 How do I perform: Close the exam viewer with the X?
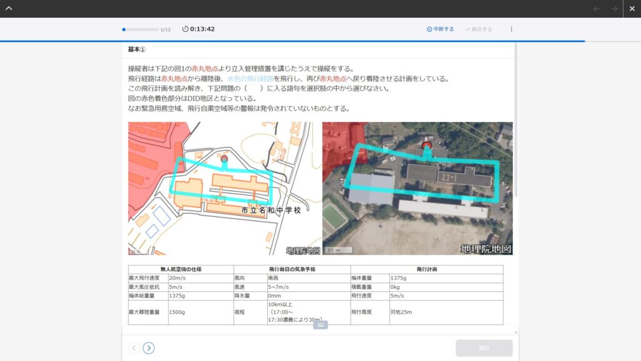tap(632, 8)
